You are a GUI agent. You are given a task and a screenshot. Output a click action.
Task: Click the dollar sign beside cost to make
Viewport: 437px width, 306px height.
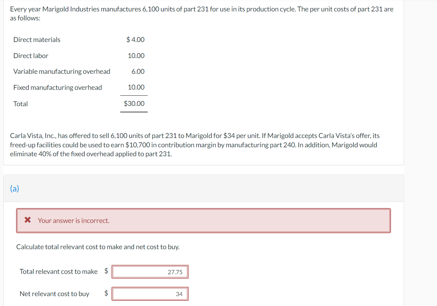106,271
